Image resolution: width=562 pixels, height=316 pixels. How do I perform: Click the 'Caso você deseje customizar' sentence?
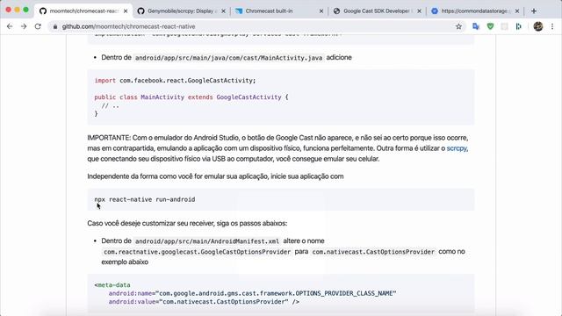(187, 223)
